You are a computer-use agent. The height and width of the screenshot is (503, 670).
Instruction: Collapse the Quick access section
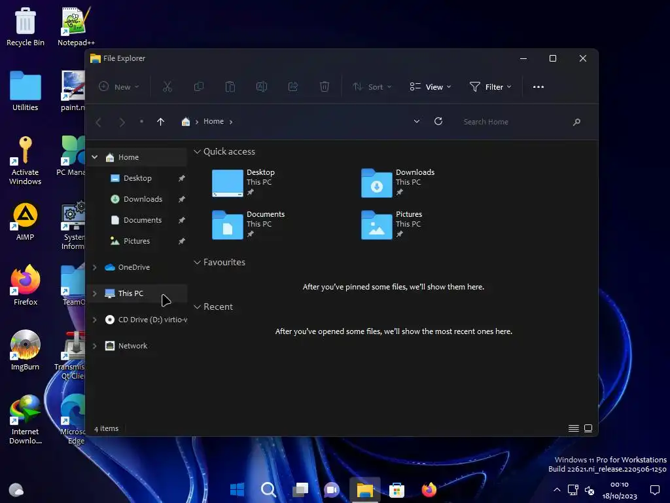tap(197, 151)
